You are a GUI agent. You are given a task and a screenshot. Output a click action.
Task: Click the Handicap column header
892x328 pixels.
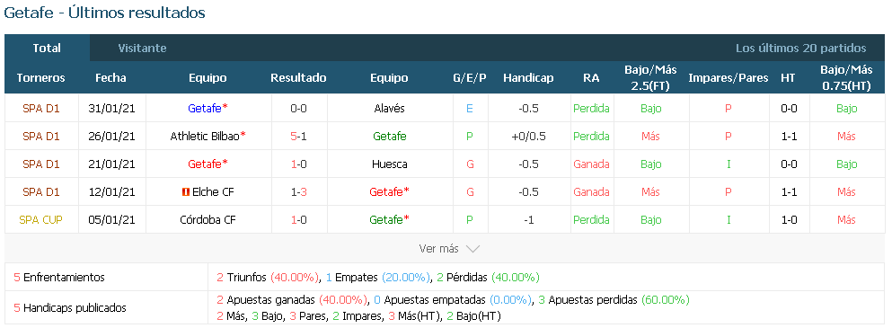coord(528,78)
